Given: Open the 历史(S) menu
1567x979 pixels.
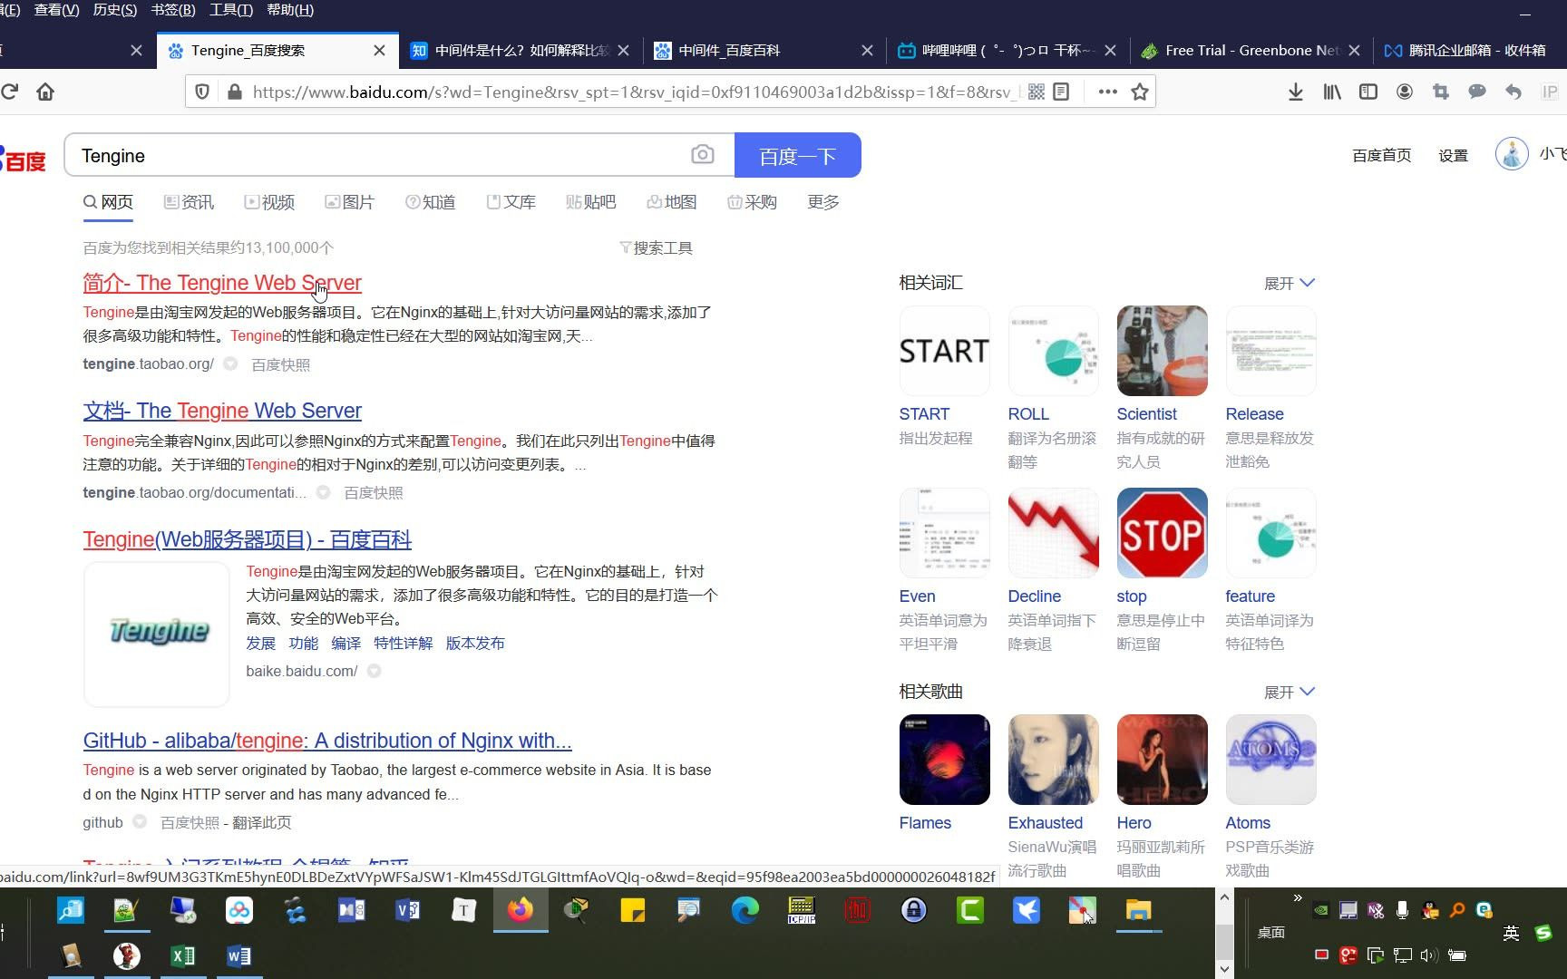Looking at the screenshot, I should [115, 10].
